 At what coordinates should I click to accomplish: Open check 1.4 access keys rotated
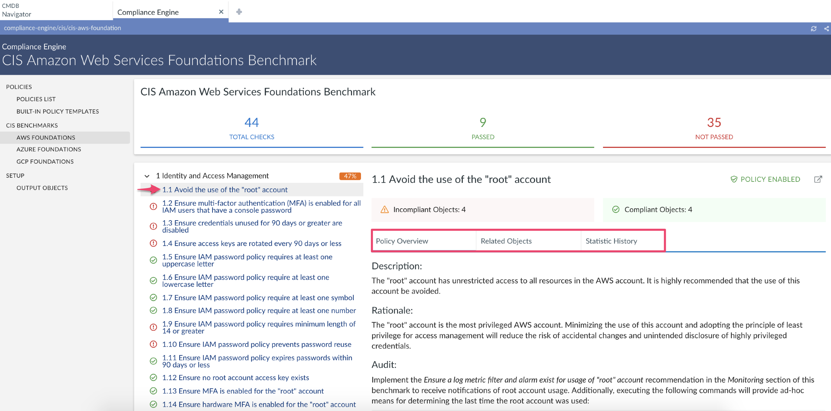click(252, 244)
